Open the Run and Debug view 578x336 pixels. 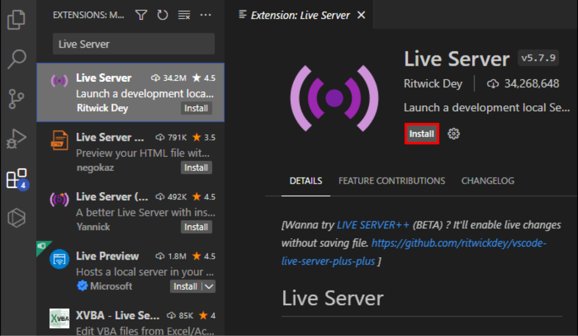pos(17,138)
